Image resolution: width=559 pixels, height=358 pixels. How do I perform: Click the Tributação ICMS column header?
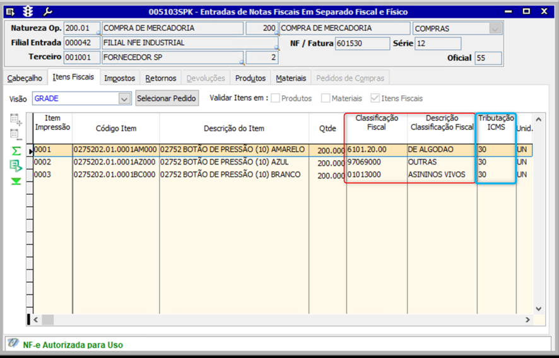click(497, 128)
